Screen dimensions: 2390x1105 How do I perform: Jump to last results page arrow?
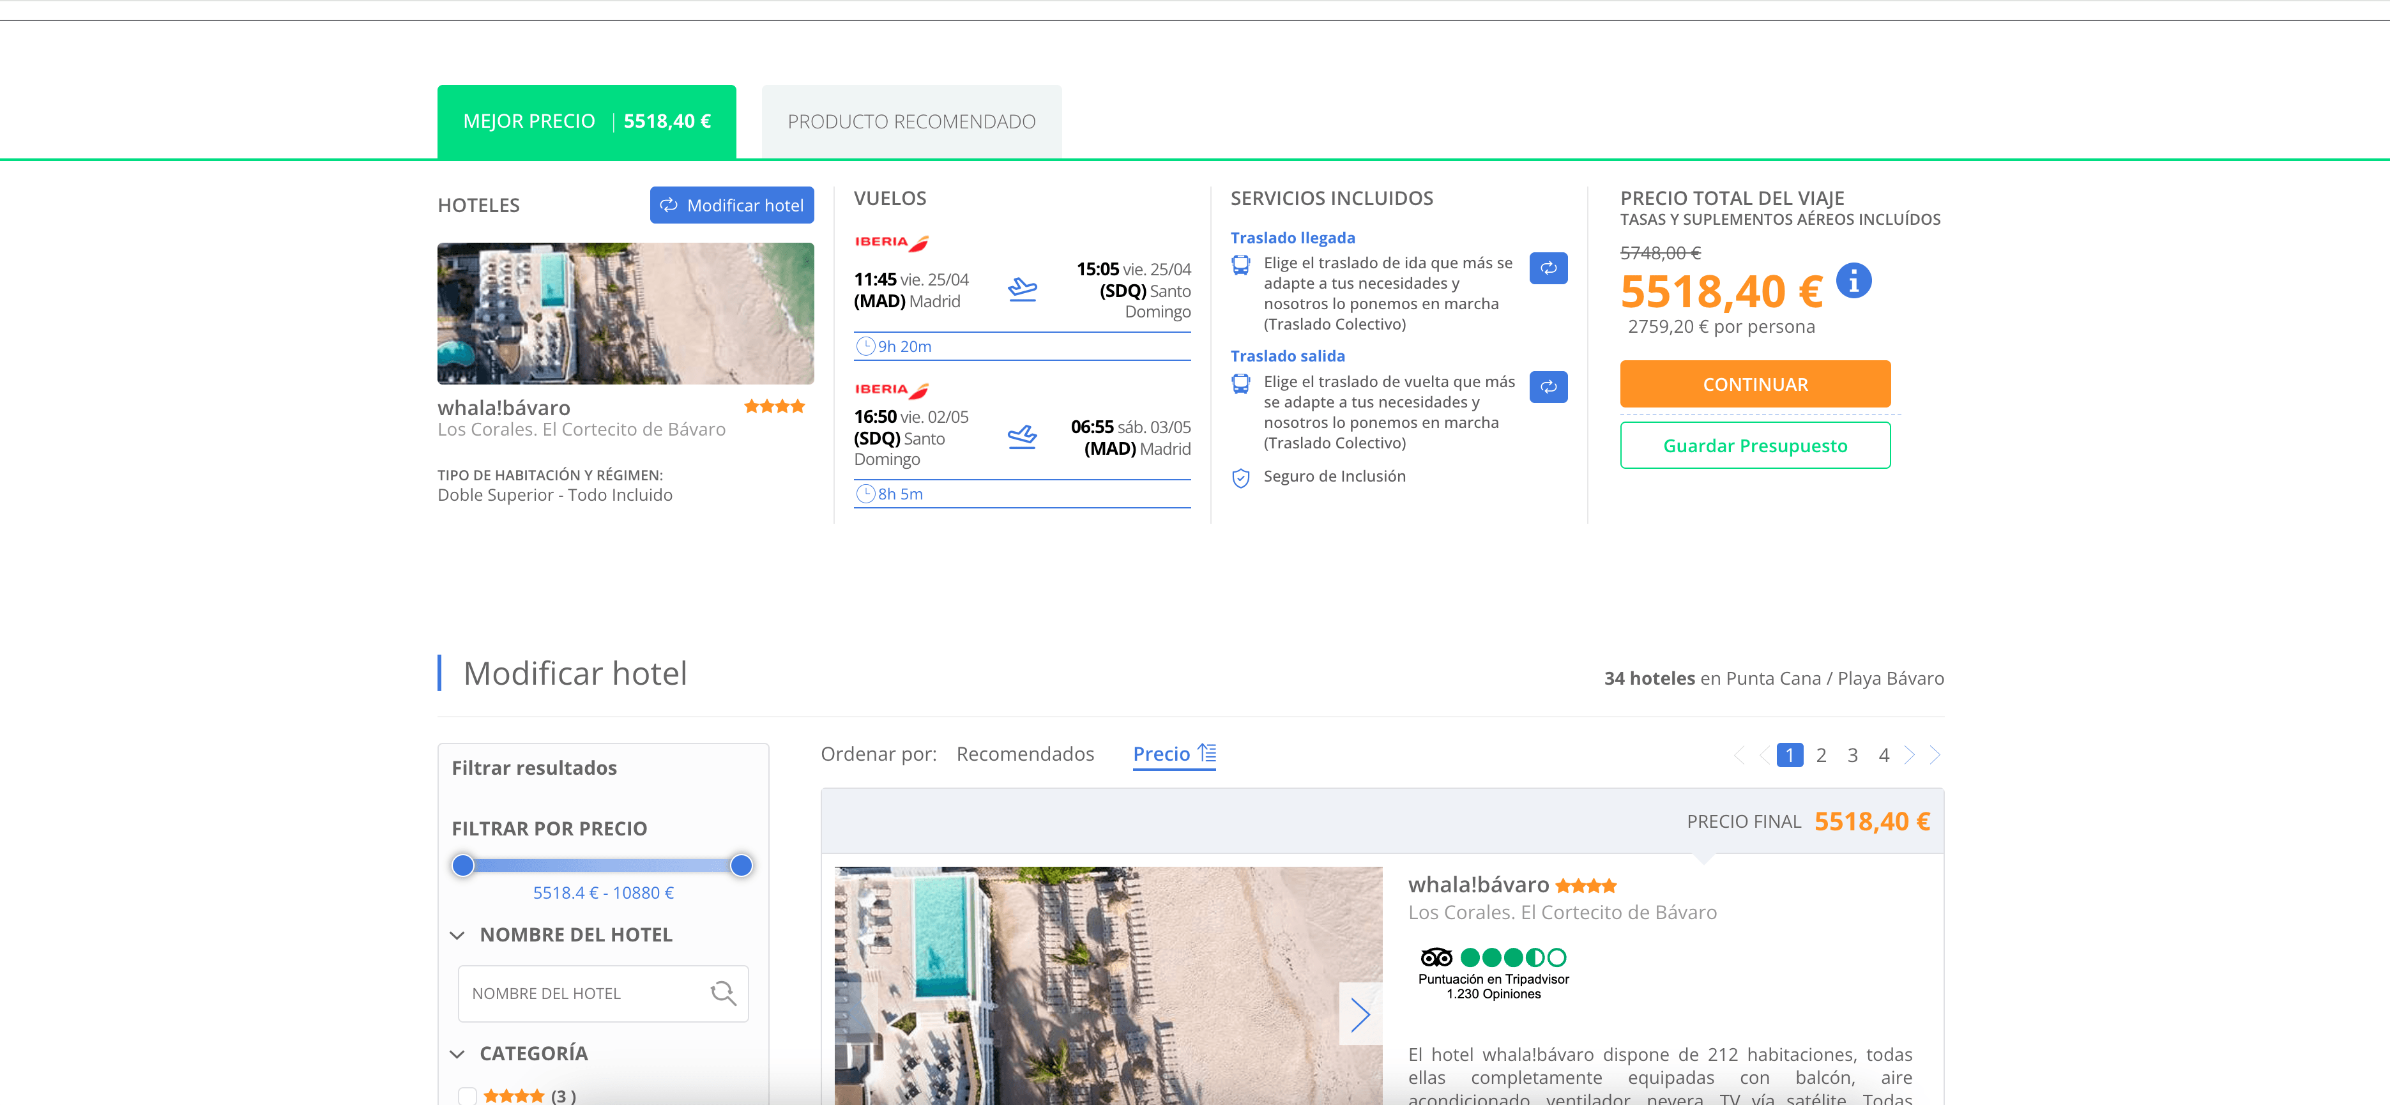[x=1935, y=755]
